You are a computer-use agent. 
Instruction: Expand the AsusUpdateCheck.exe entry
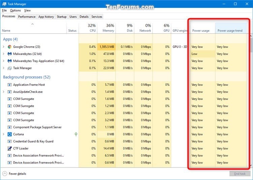[x=4, y=92]
